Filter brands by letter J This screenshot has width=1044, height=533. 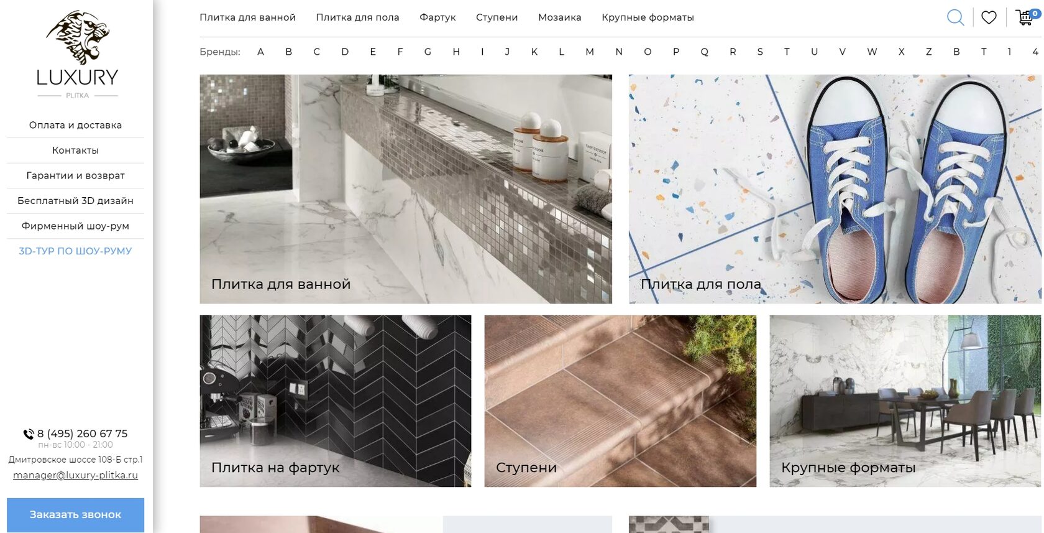pyautogui.click(x=507, y=52)
